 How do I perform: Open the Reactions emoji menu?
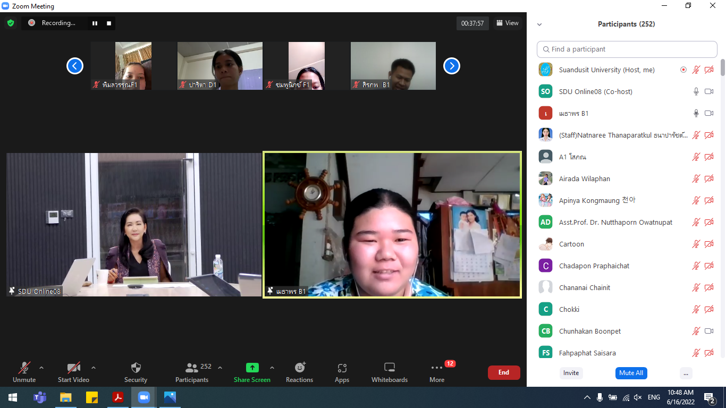tap(300, 372)
